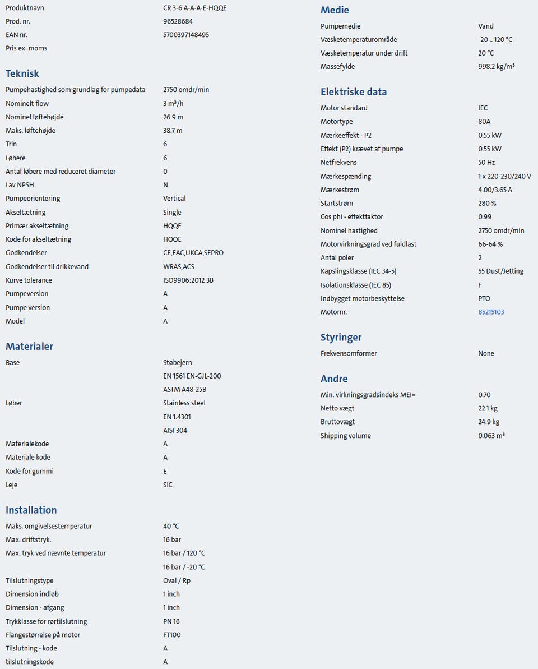Select the Medie section heading
This screenshot has width=538, height=669.
coord(335,10)
